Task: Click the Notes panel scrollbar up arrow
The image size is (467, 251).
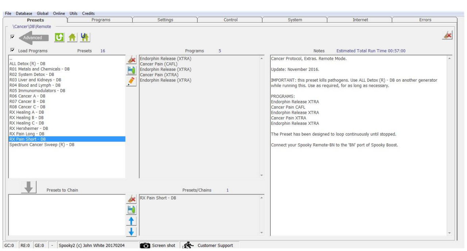Action: (x=449, y=58)
